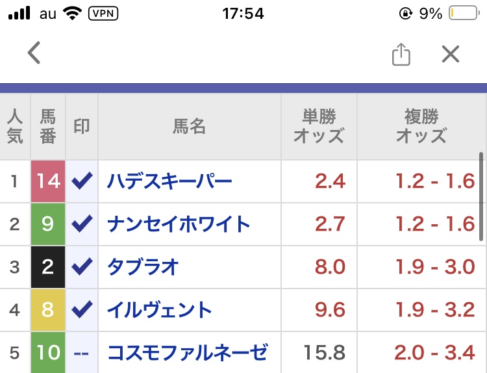
Task: Tap the battery indicator icon
Action: tap(464, 14)
